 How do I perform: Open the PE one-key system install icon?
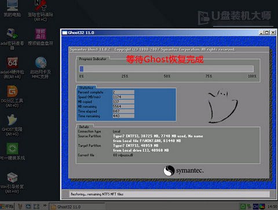(x=12, y=151)
